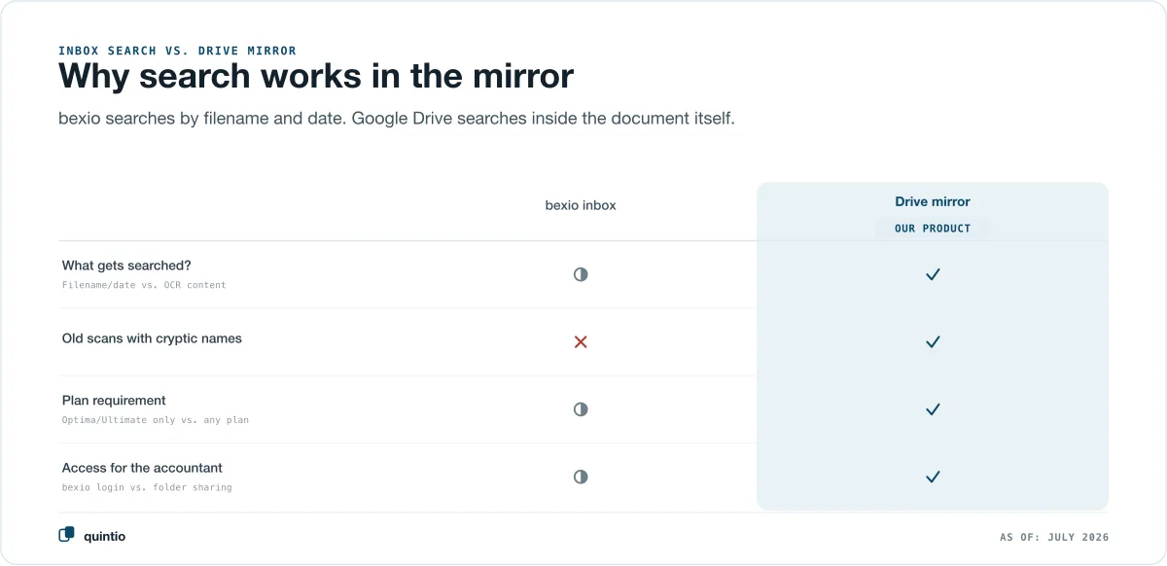The width and height of the screenshot is (1167, 566).
Task: Click 'bexio login vs. folder sharing' subtext
Action: coord(147,487)
